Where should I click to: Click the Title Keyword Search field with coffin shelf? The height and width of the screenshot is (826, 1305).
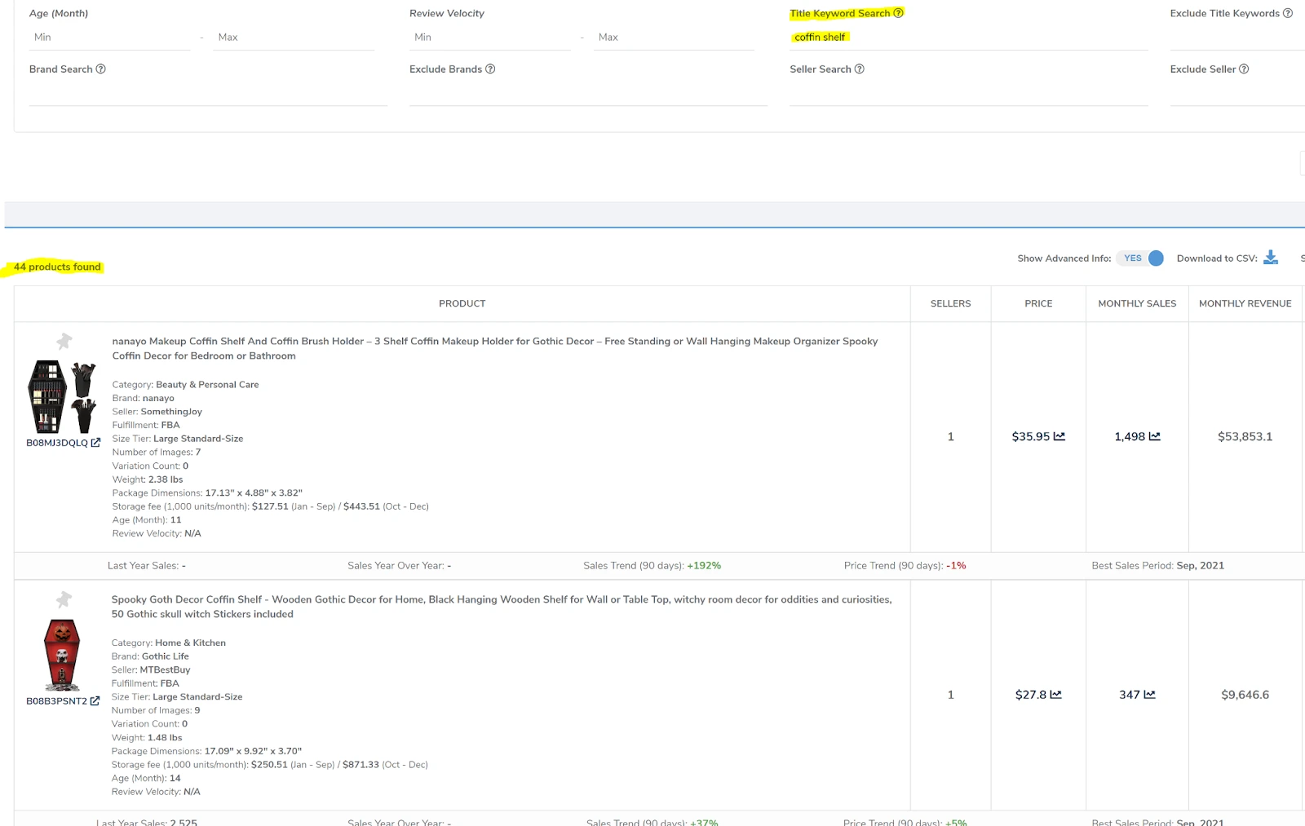(x=967, y=38)
